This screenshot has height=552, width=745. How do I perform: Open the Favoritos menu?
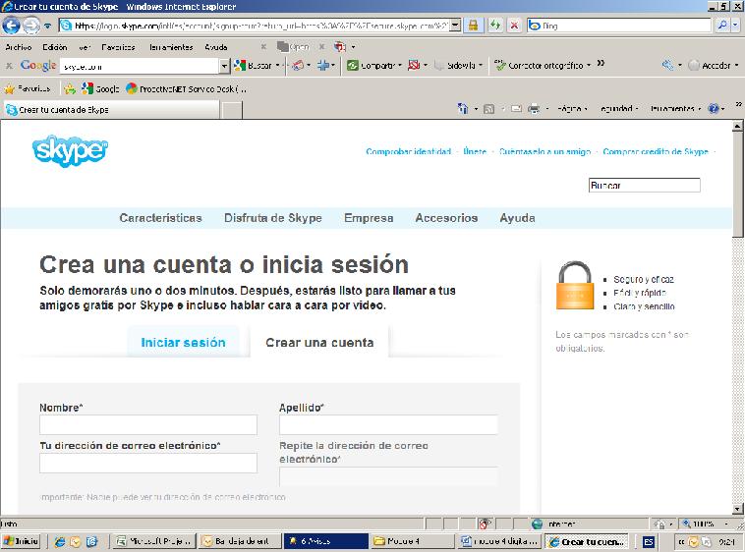coord(118,47)
